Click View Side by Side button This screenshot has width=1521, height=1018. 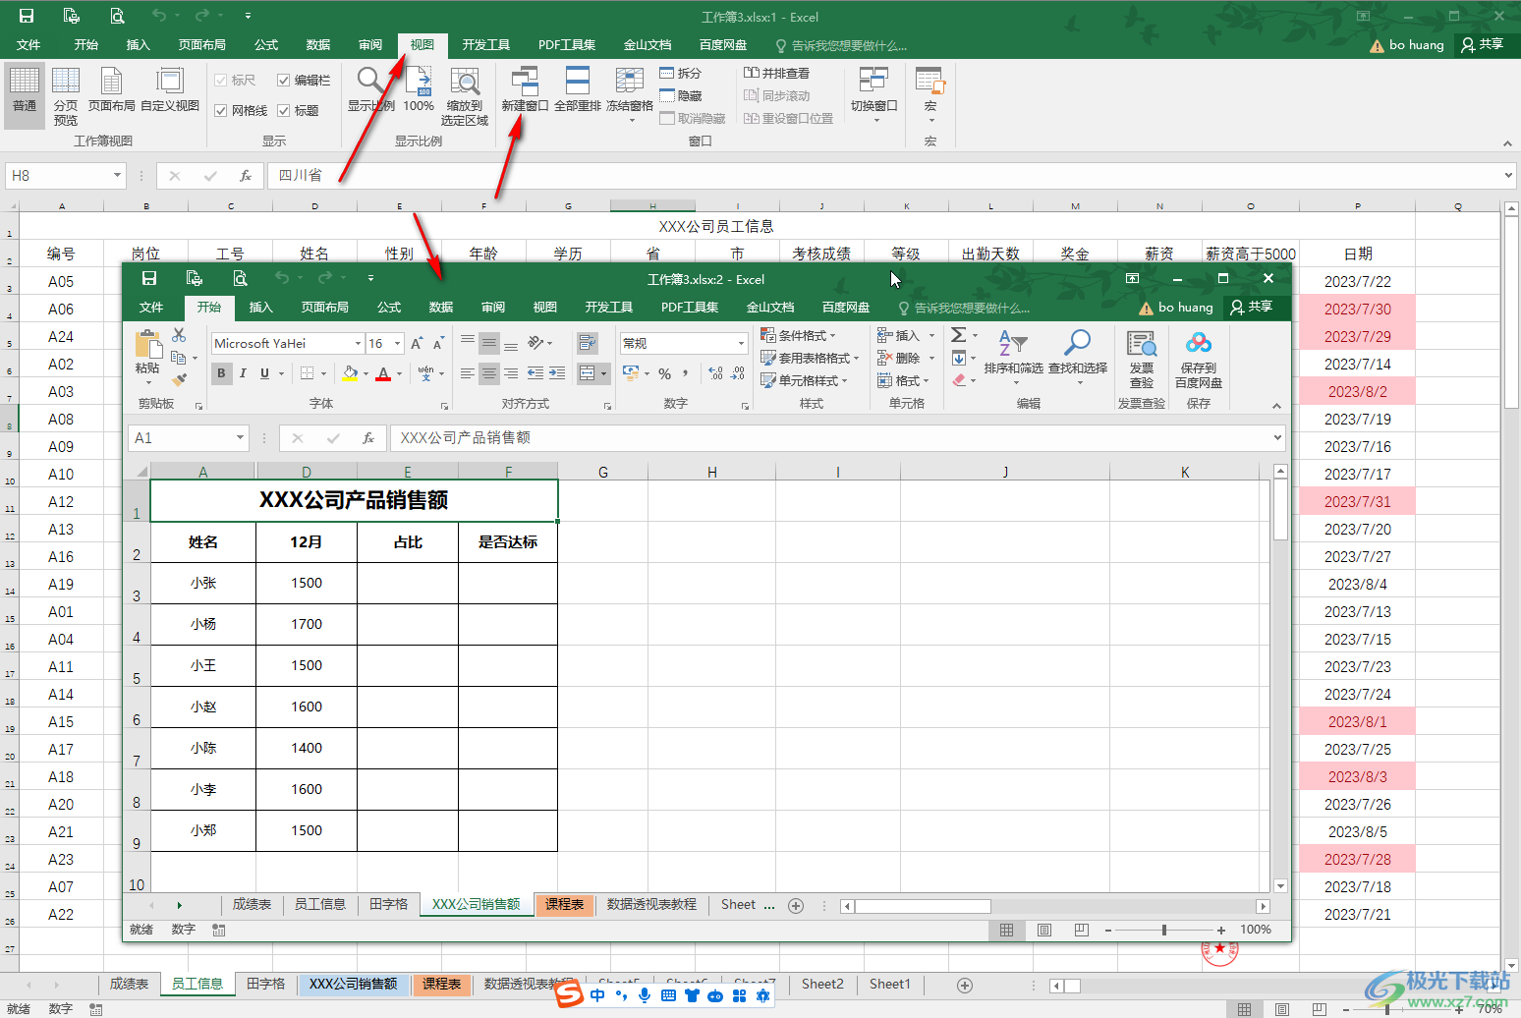tap(776, 73)
